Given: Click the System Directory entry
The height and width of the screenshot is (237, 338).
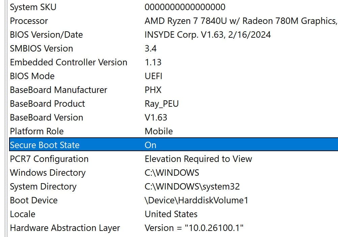Looking at the screenshot, I should pyautogui.click(x=43, y=186).
